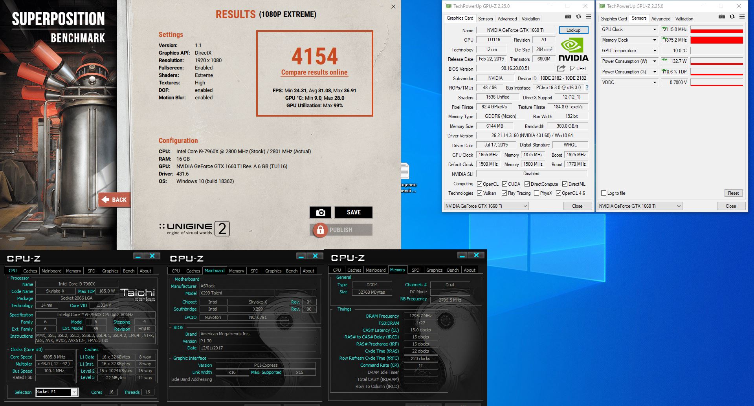The image size is (754, 406).
Task: Toggle the OpenGL 4.6 checkbox
Action: [x=558, y=193]
